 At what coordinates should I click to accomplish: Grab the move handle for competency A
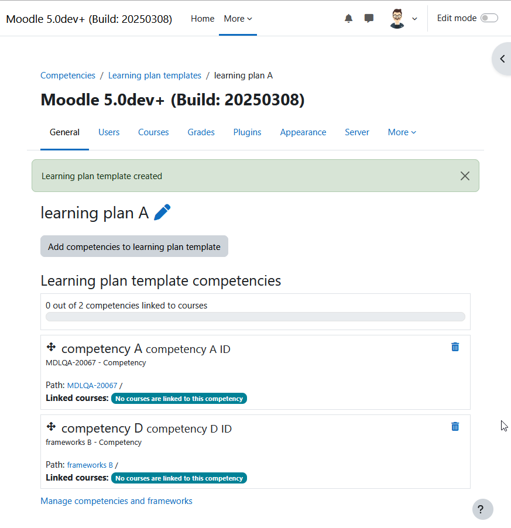pos(51,347)
